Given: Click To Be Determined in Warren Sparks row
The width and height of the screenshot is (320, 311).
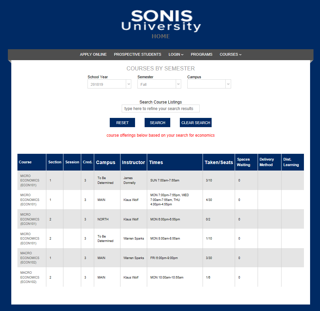Looking at the screenshot, I should click(x=105, y=239).
